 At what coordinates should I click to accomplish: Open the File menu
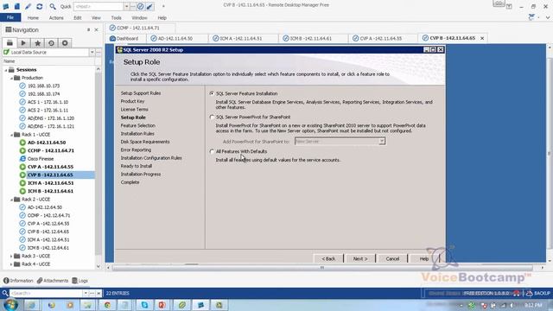pyautogui.click(x=10, y=17)
